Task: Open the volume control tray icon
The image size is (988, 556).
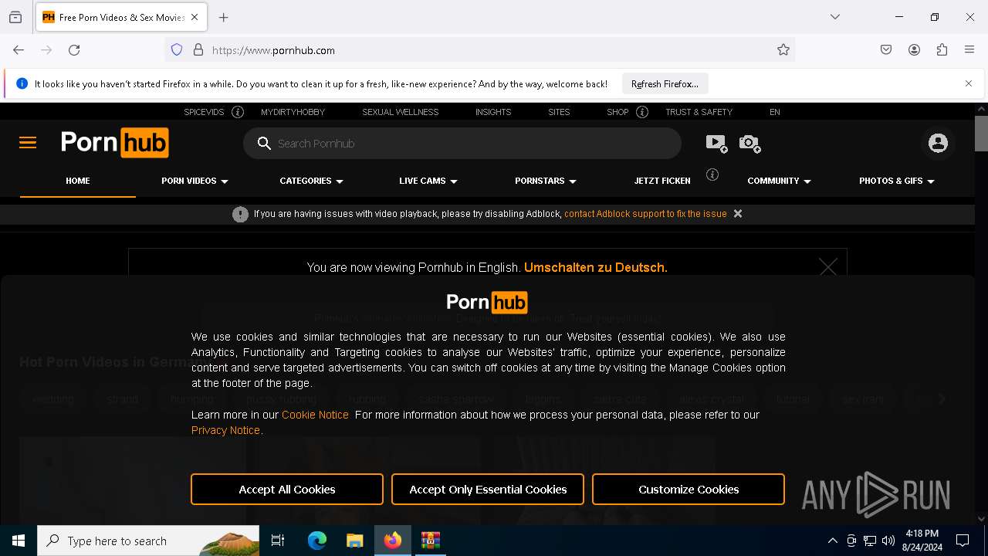Action: point(888,541)
